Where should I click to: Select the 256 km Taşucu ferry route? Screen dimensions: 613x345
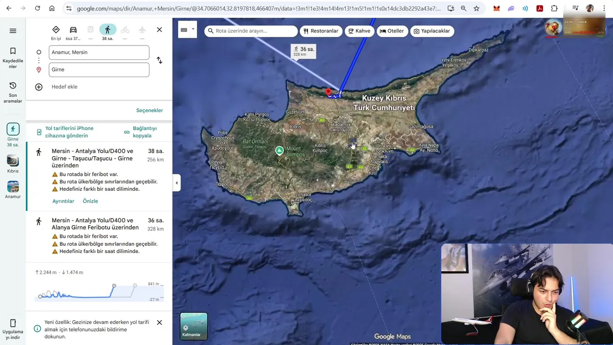click(99, 176)
